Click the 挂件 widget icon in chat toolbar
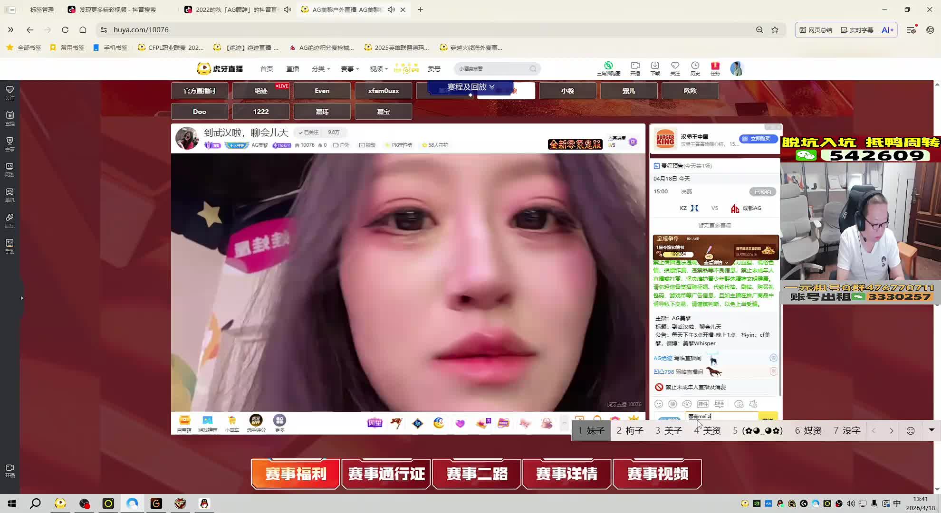This screenshot has width=941, height=513. point(702,404)
